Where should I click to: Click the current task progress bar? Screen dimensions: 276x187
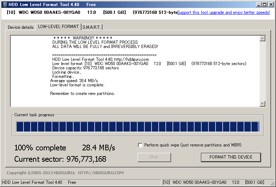(138, 127)
